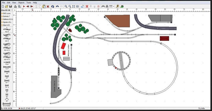212x111 pixels.
Task: Save the layout using floppy disk icon
Action: (x=10, y=6)
